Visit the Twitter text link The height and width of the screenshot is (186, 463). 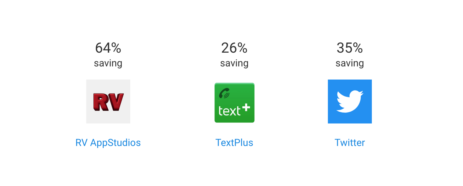[350, 143]
